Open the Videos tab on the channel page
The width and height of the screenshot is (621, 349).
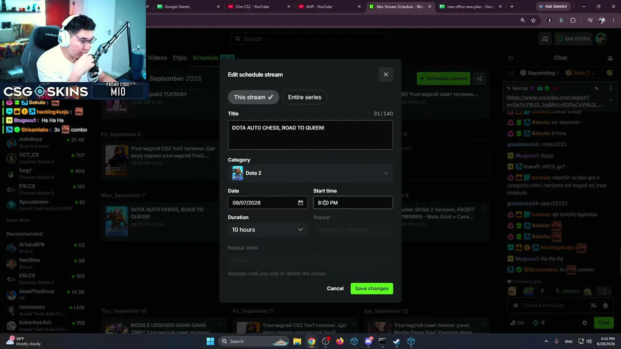coord(158,58)
